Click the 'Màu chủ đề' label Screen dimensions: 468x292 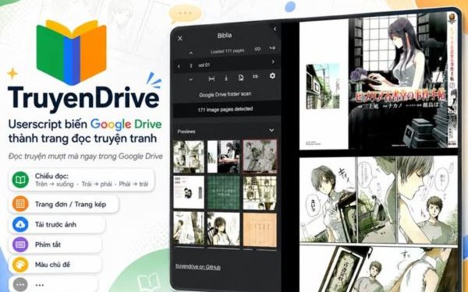(52, 265)
